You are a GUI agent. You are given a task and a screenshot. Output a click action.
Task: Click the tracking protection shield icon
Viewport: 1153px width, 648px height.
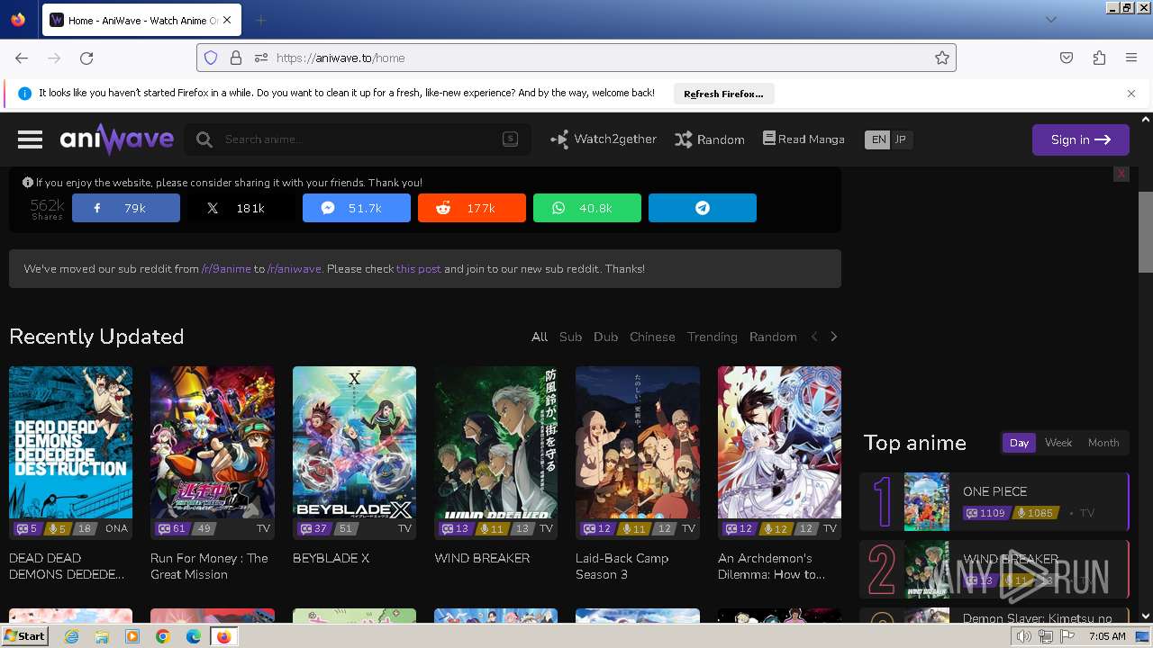click(x=211, y=58)
